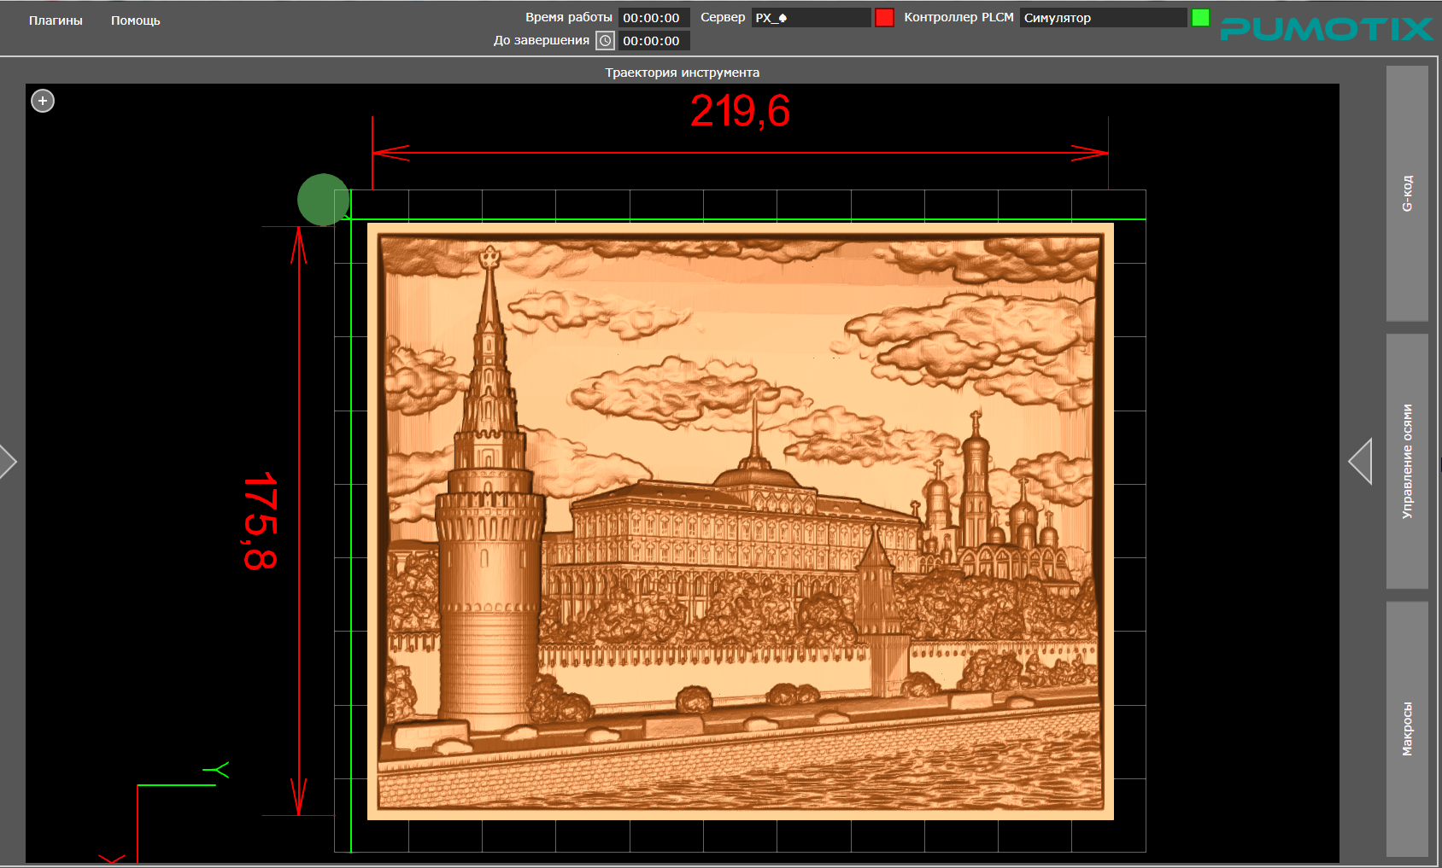Open the Управление осями side tab
This screenshot has height=868, width=1442.
[x=1407, y=461]
